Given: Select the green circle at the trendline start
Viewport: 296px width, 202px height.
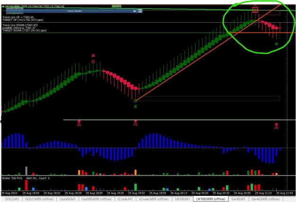Looking at the screenshot, I should [x=135, y=101].
